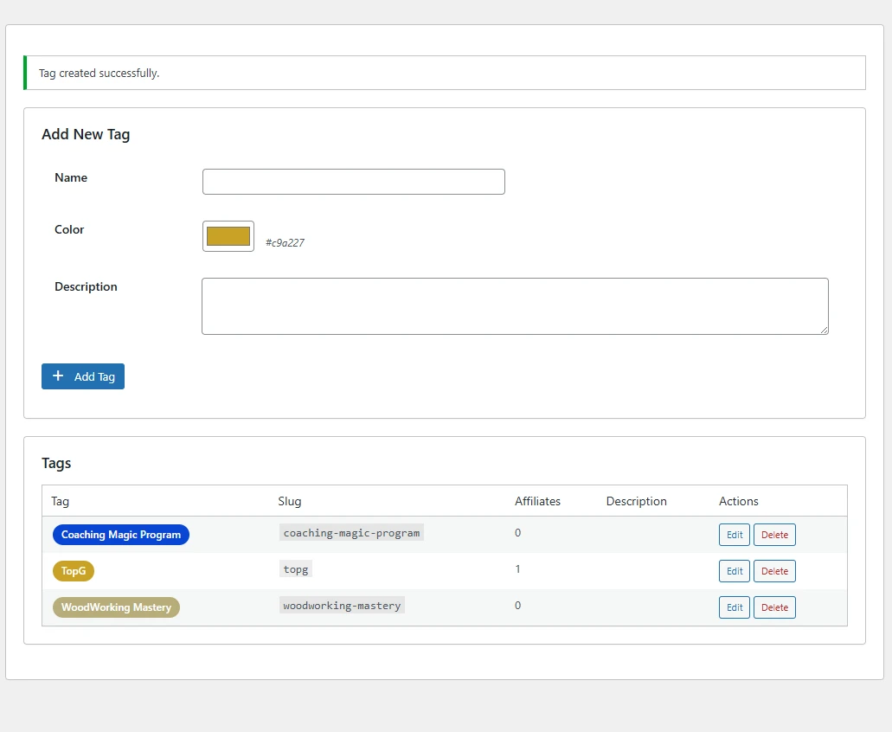Delete the Coaching Magic Program tag
The width and height of the screenshot is (892, 732).
[x=774, y=535]
